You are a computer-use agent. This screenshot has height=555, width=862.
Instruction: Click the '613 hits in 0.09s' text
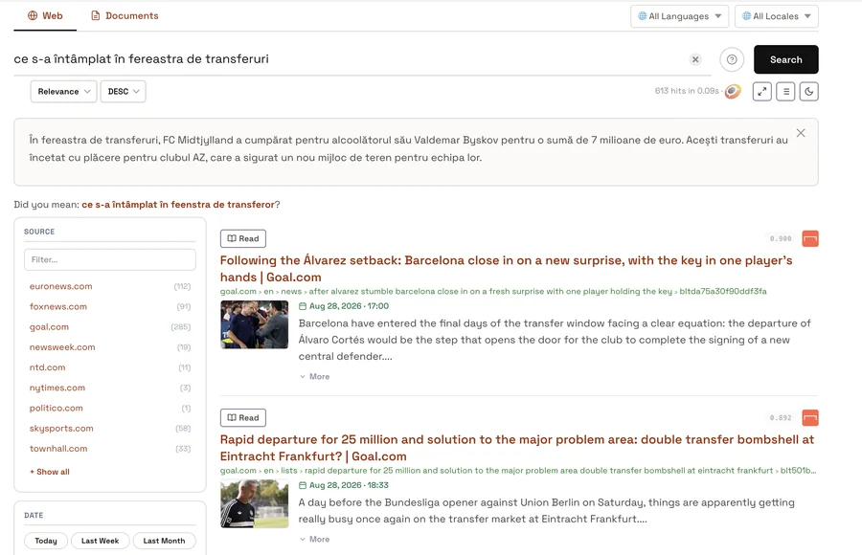coord(687,91)
